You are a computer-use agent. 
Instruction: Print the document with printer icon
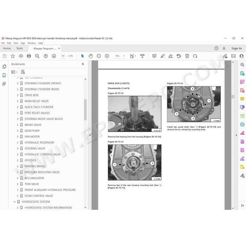pyautogui.click(x=29, y=56)
